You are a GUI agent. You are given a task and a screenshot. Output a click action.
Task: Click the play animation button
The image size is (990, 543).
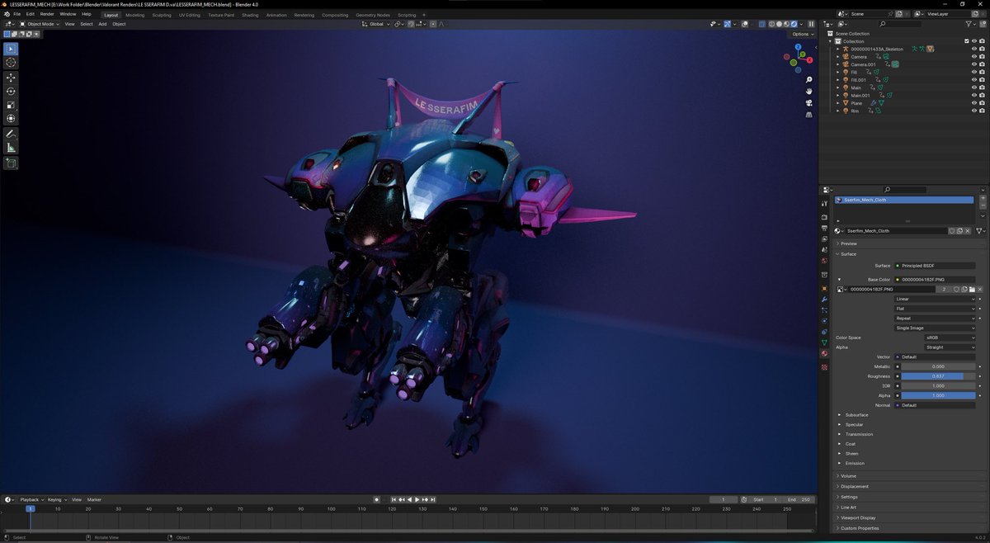pos(417,499)
